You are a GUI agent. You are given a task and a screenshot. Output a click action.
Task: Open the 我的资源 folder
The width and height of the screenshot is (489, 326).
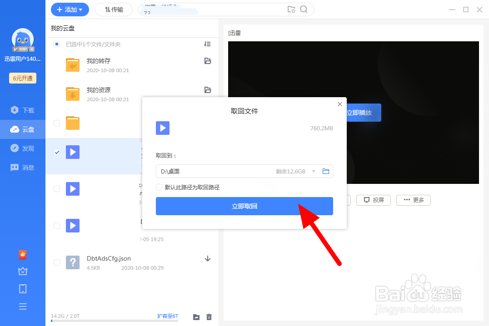pos(99,90)
